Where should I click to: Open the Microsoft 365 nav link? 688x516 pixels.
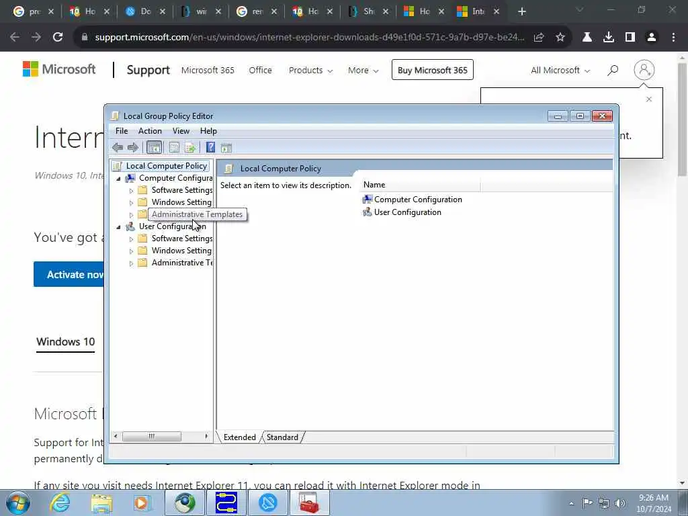pos(208,70)
